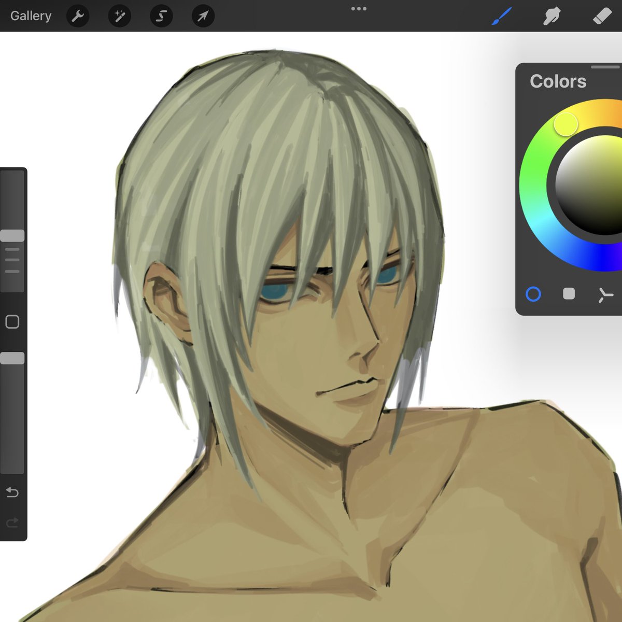The height and width of the screenshot is (622, 622).
Task: Pick a yellow-green hue on the color wheel
Action: tap(565, 124)
